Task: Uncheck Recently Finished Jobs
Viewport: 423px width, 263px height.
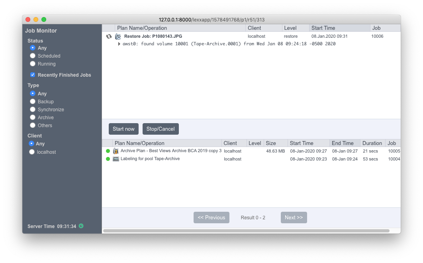Action: coord(33,75)
